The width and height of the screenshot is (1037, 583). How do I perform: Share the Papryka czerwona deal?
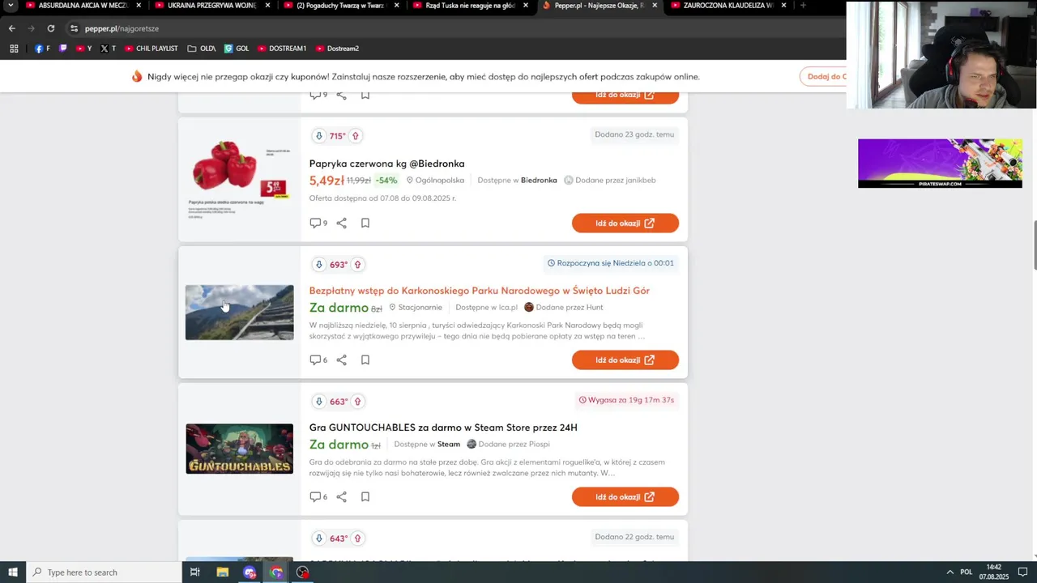(x=341, y=223)
